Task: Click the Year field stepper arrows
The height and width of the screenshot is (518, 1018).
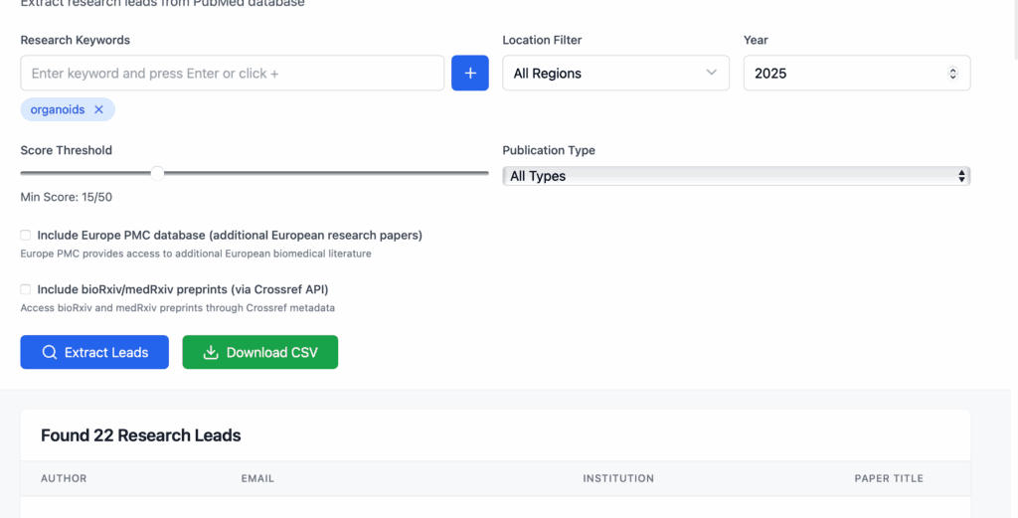Action: [x=952, y=74]
